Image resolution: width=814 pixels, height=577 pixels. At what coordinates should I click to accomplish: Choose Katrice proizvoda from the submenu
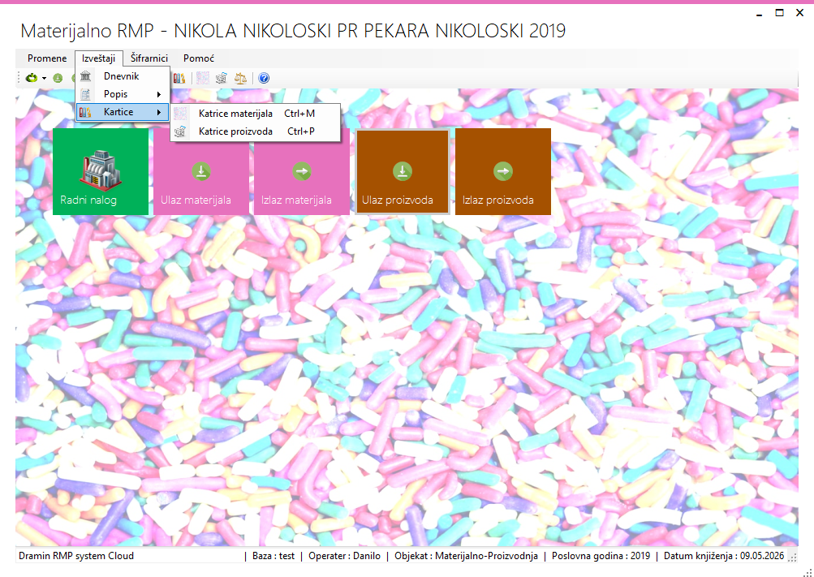tap(256, 131)
